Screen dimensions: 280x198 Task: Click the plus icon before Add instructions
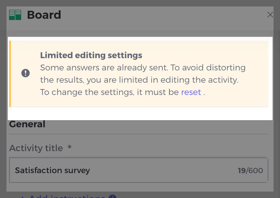pyautogui.click(x=23, y=197)
